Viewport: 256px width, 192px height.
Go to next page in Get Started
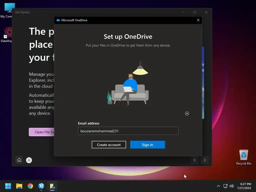click(x=205, y=160)
